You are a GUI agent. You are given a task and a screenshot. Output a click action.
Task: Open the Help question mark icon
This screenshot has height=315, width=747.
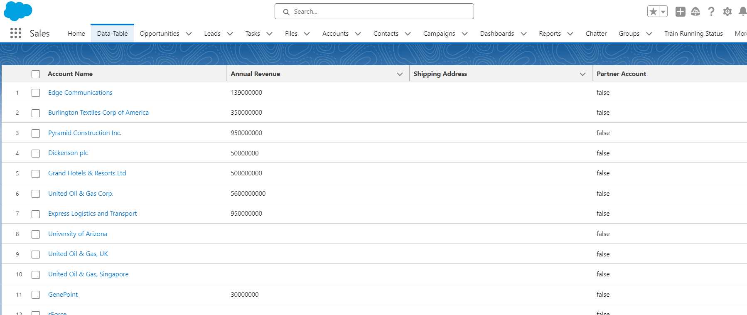[711, 12]
